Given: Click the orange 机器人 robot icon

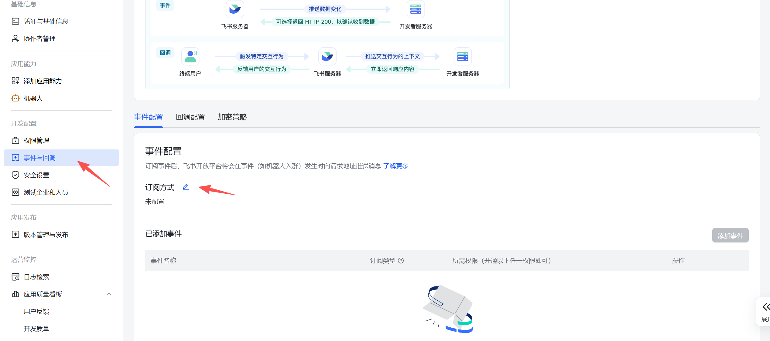Looking at the screenshot, I should pyautogui.click(x=15, y=98).
